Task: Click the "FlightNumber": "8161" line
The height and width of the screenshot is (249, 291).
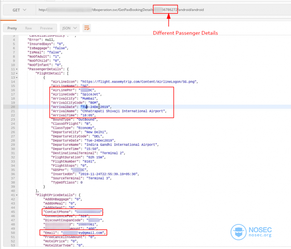Action: (x=73, y=162)
